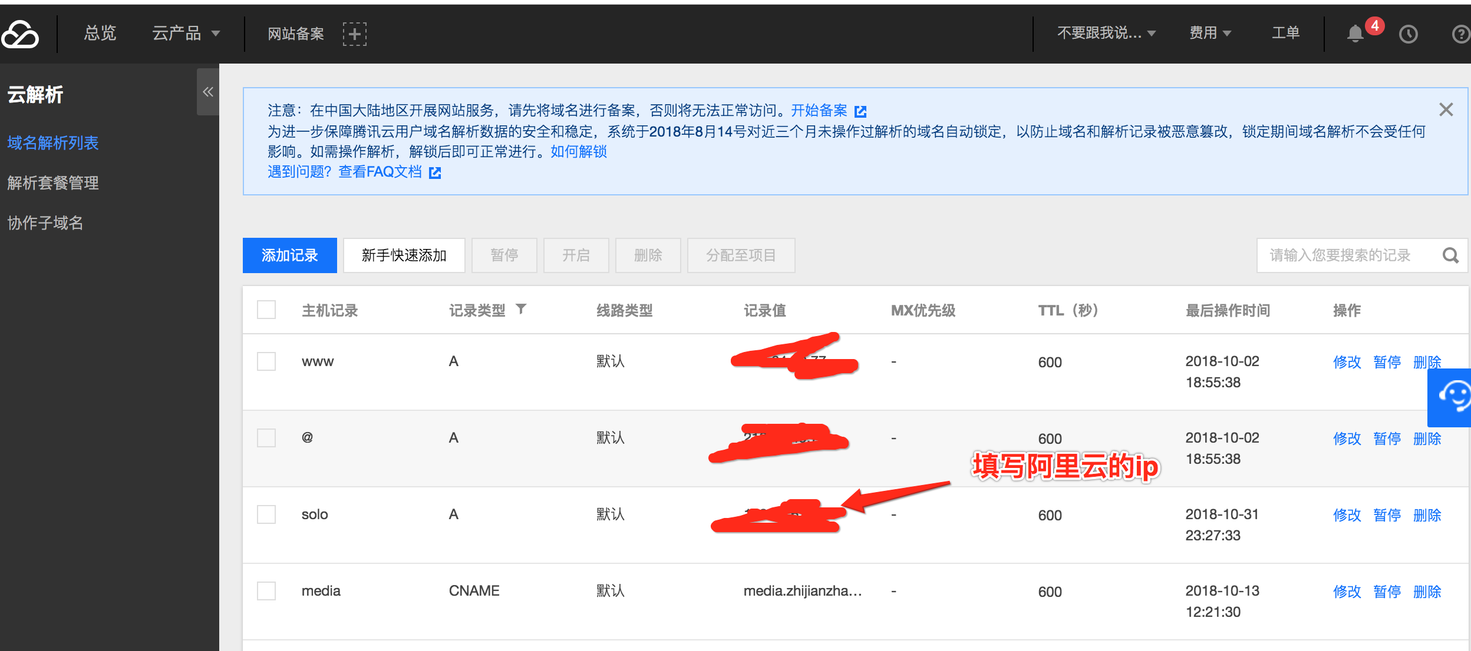Open the notification bell with badge

[1355, 34]
